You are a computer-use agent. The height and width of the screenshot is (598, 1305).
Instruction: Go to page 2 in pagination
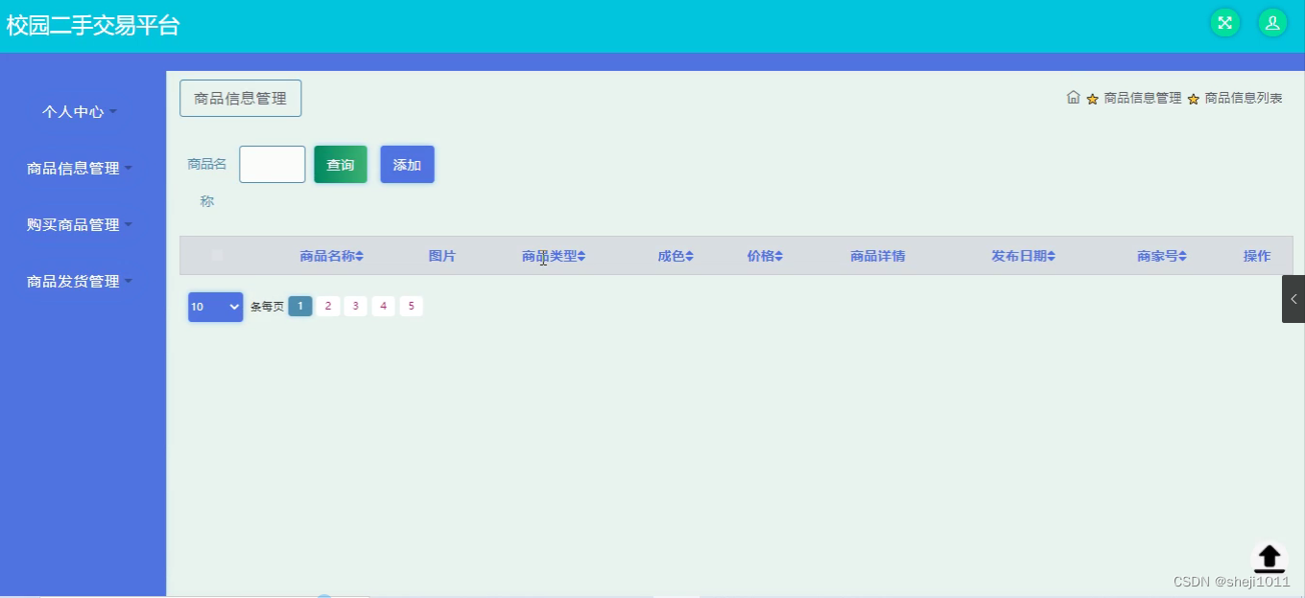tap(328, 306)
